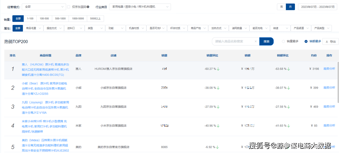Switch to the 周 (week) period tab
Screen dimensions: 339x153
point(281,6)
